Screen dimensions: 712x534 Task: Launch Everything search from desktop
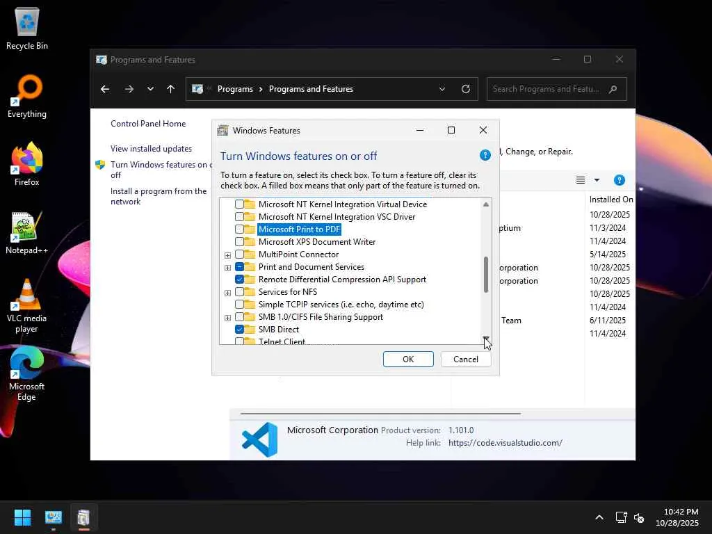(x=27, y=96)
